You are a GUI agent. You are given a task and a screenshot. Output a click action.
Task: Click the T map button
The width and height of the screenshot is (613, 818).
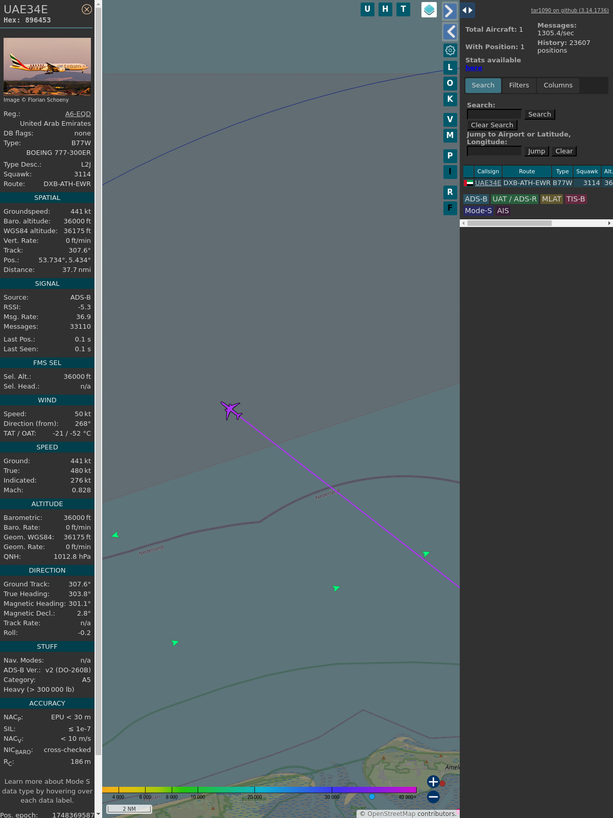[404, 9]
